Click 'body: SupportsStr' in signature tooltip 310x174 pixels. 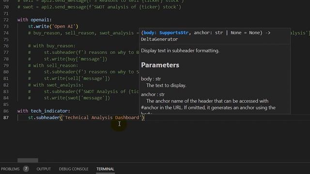(166, 33)
